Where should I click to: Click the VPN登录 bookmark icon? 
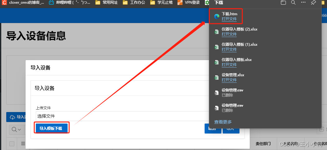tap(180, 2)
